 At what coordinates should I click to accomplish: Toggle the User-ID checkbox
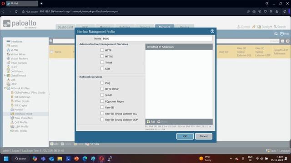pos(102,107)
